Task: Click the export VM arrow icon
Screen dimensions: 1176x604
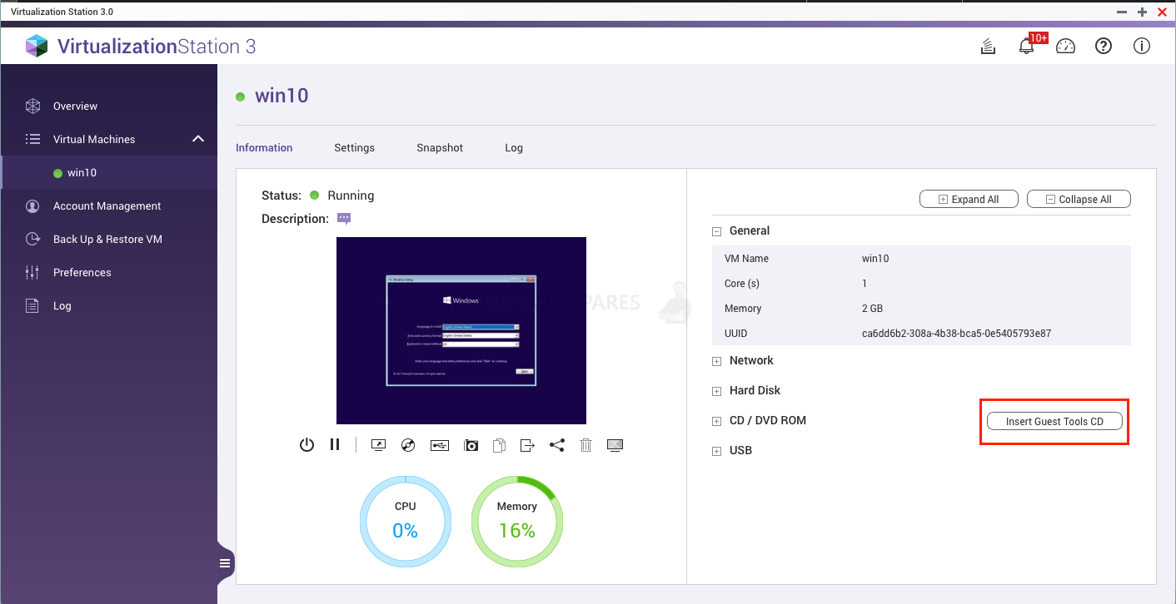Action: point(527,445)
